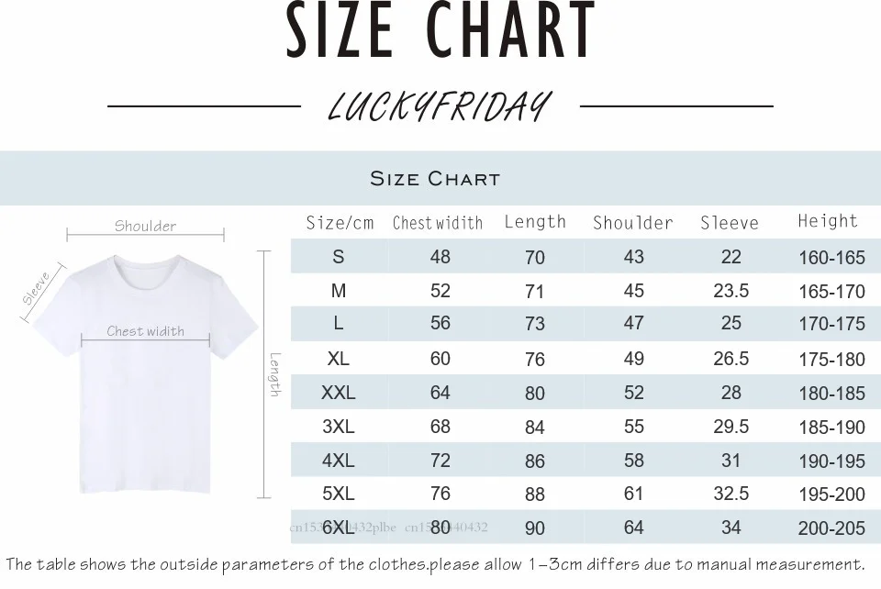Viewport: 881px width, 589px height.
Task: Click the 4XL size row label
Action: tap(339, 461)
